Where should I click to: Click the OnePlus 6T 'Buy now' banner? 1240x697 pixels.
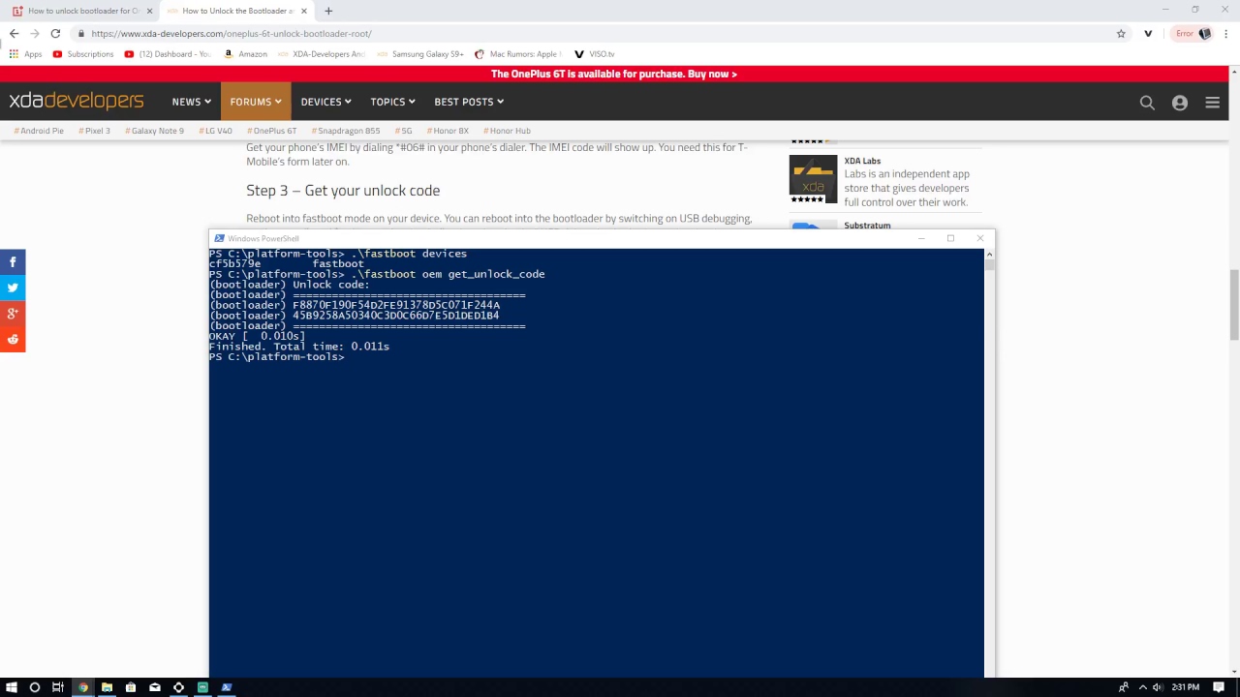coord(614,74)
